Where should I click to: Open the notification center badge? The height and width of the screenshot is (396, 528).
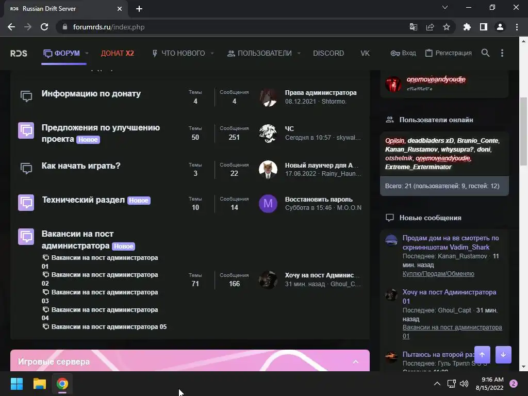(514, 384)
